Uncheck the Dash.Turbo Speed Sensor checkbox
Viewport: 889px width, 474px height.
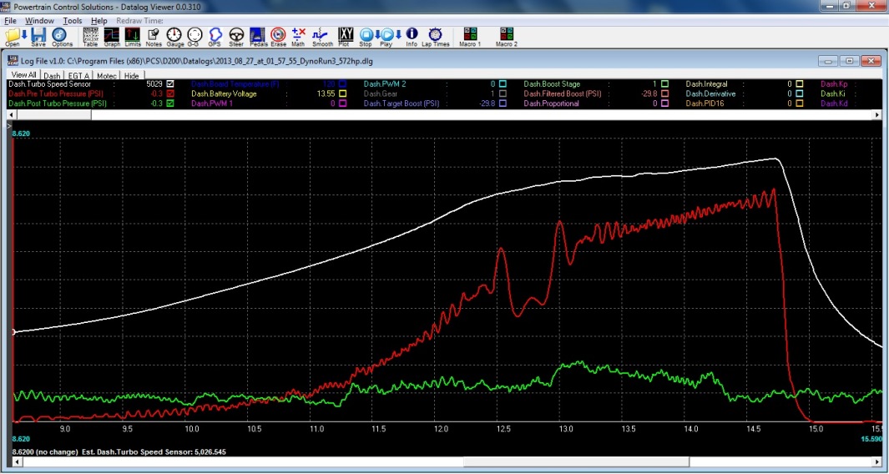pyautogui.click(x=170, y=84)
